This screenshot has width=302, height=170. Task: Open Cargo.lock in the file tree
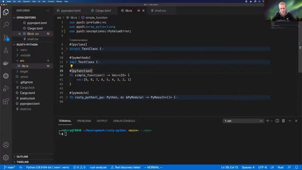tap(27, 87)
